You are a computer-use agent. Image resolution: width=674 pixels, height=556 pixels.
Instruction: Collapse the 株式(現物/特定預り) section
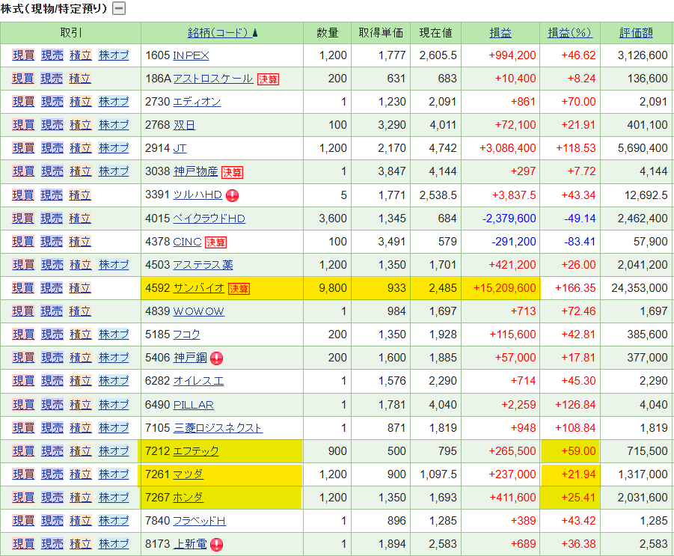[x=119, y=8]
